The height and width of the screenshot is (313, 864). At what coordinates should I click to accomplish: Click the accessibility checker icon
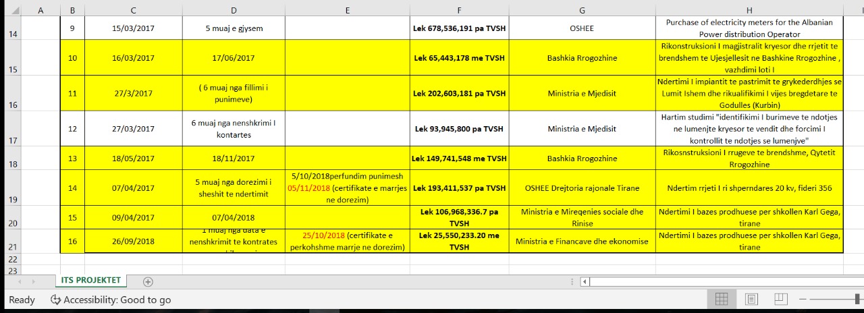(x=55, y=300)
